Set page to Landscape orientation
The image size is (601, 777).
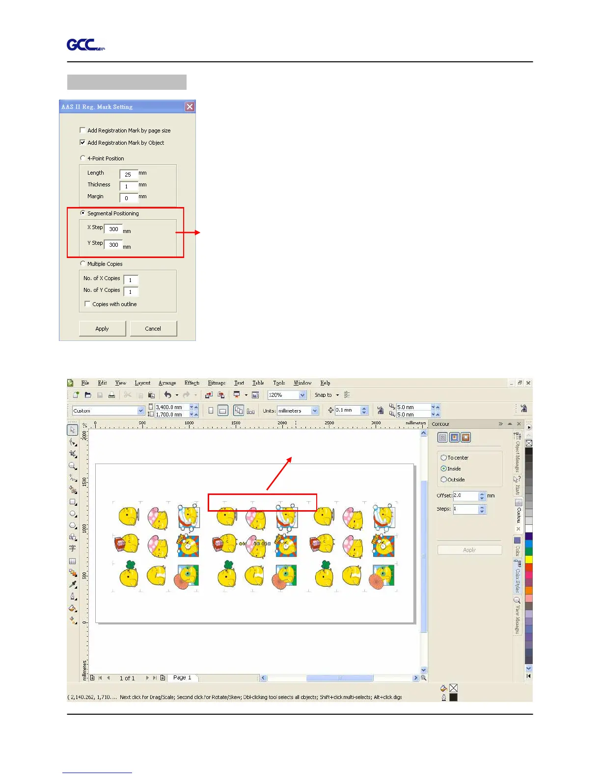pyautogui.click(x=222, y=411)
